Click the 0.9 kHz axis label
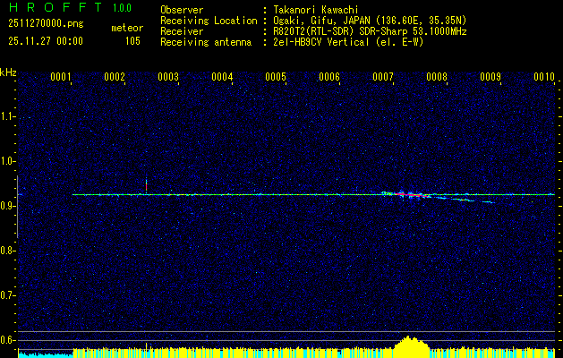The width and height of the screenshot is (563, 358). pyautogui.click(x=7, y=206)
